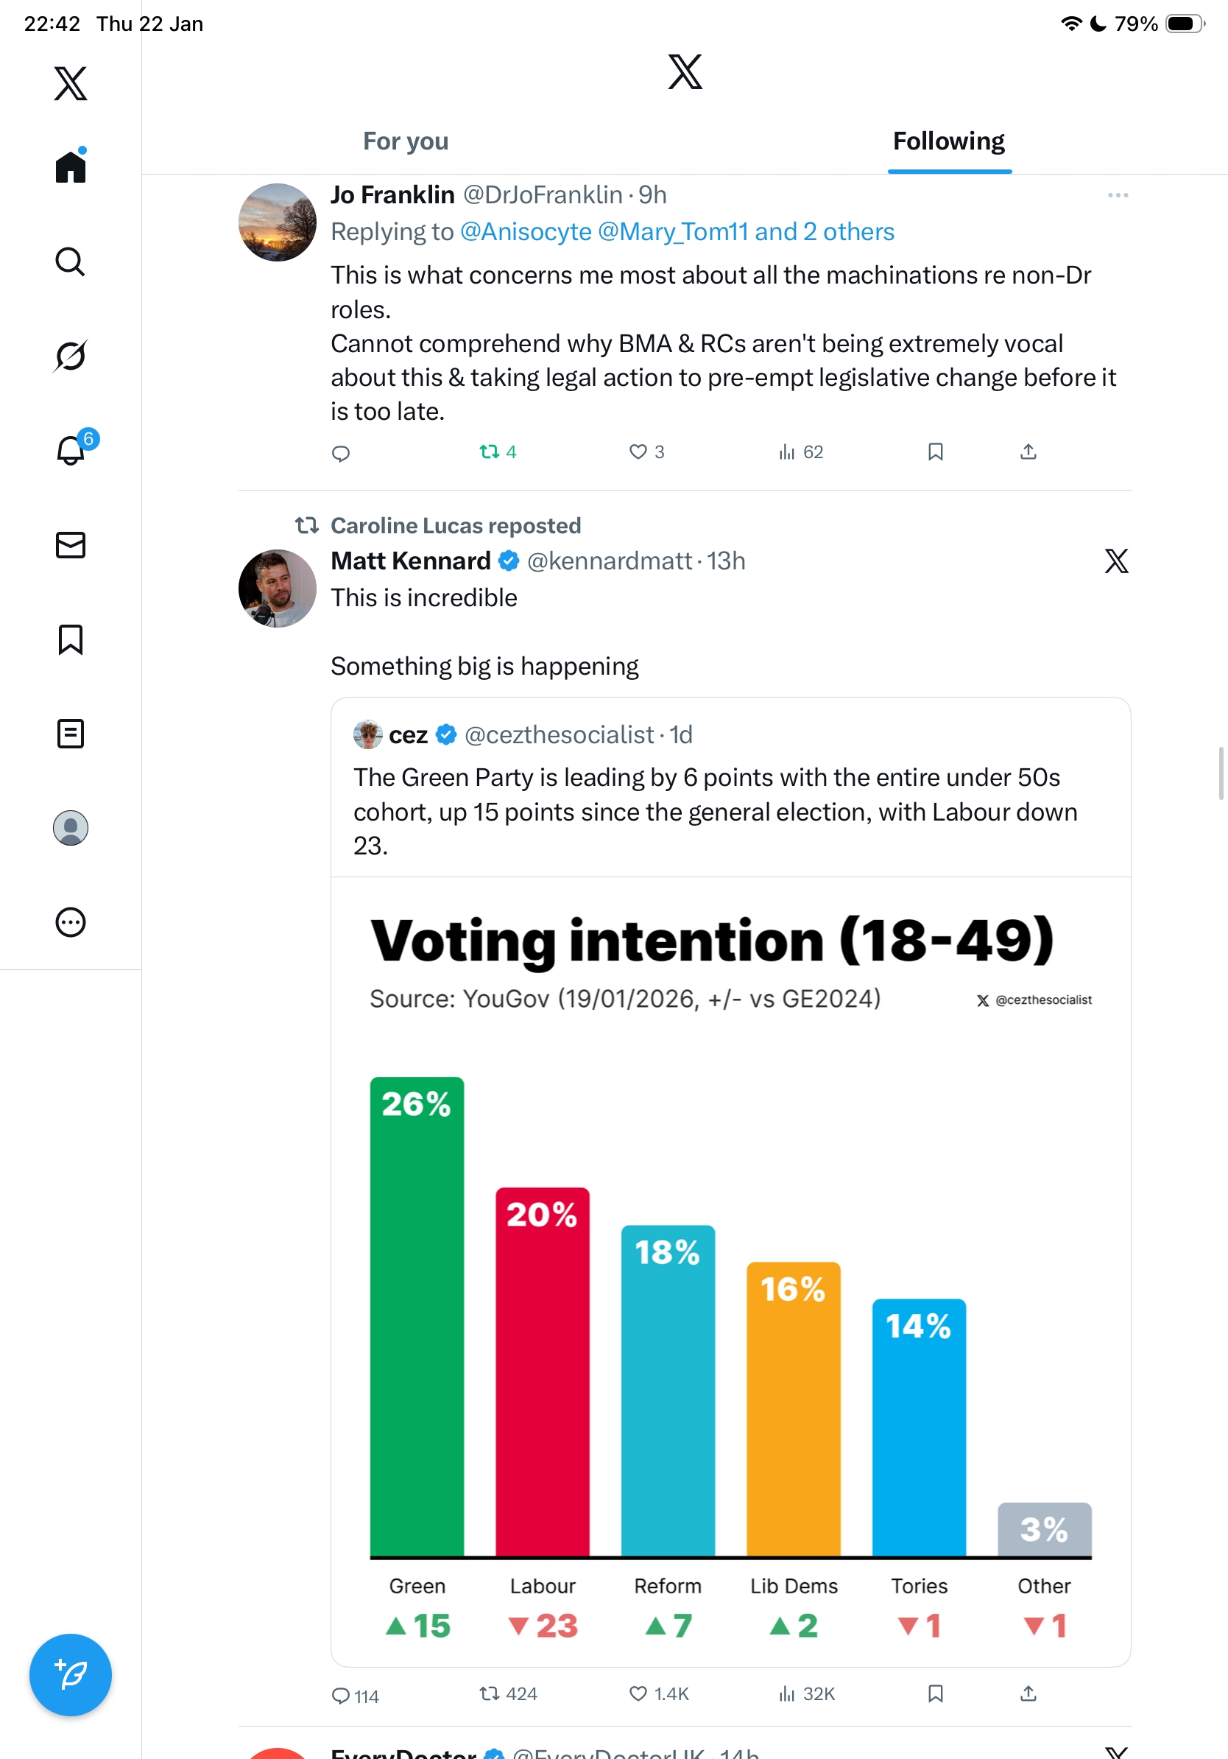
Task: Open @kennardmatt profile handle
Action: coord(610,561)
